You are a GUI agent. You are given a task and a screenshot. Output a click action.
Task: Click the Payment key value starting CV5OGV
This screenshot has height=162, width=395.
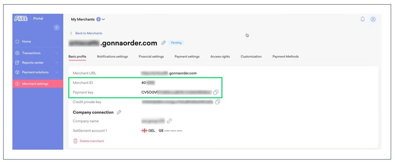coord(176,92)
